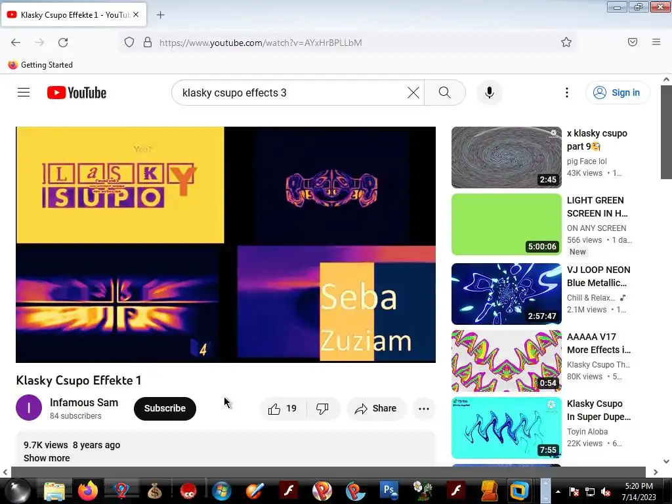
Task: Open the YouTube guide hamburger menu
Action: [x=24, y=93]
